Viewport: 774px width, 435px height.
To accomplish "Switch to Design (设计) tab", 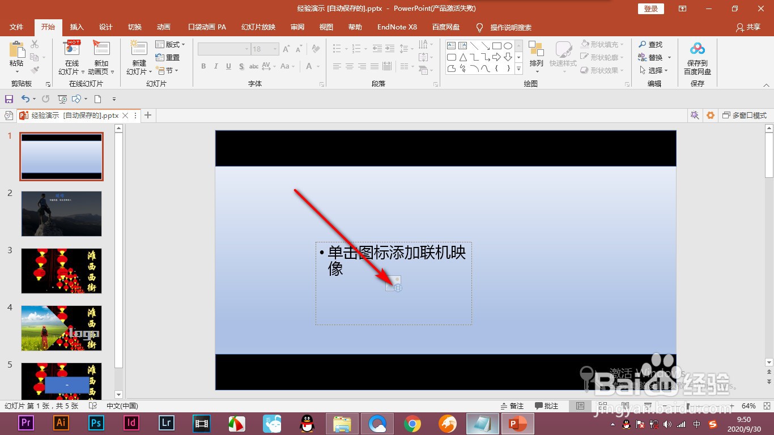I will coord(106,27).
